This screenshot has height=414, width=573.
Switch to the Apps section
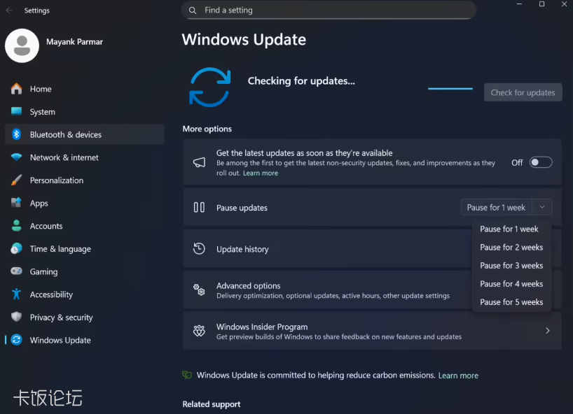(x=85, y=203)
